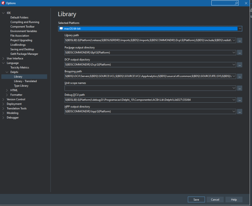The height and width of the screenshot is (206, 252).
Task: Expand the Version Control node
Action: (x=3, y=99)
